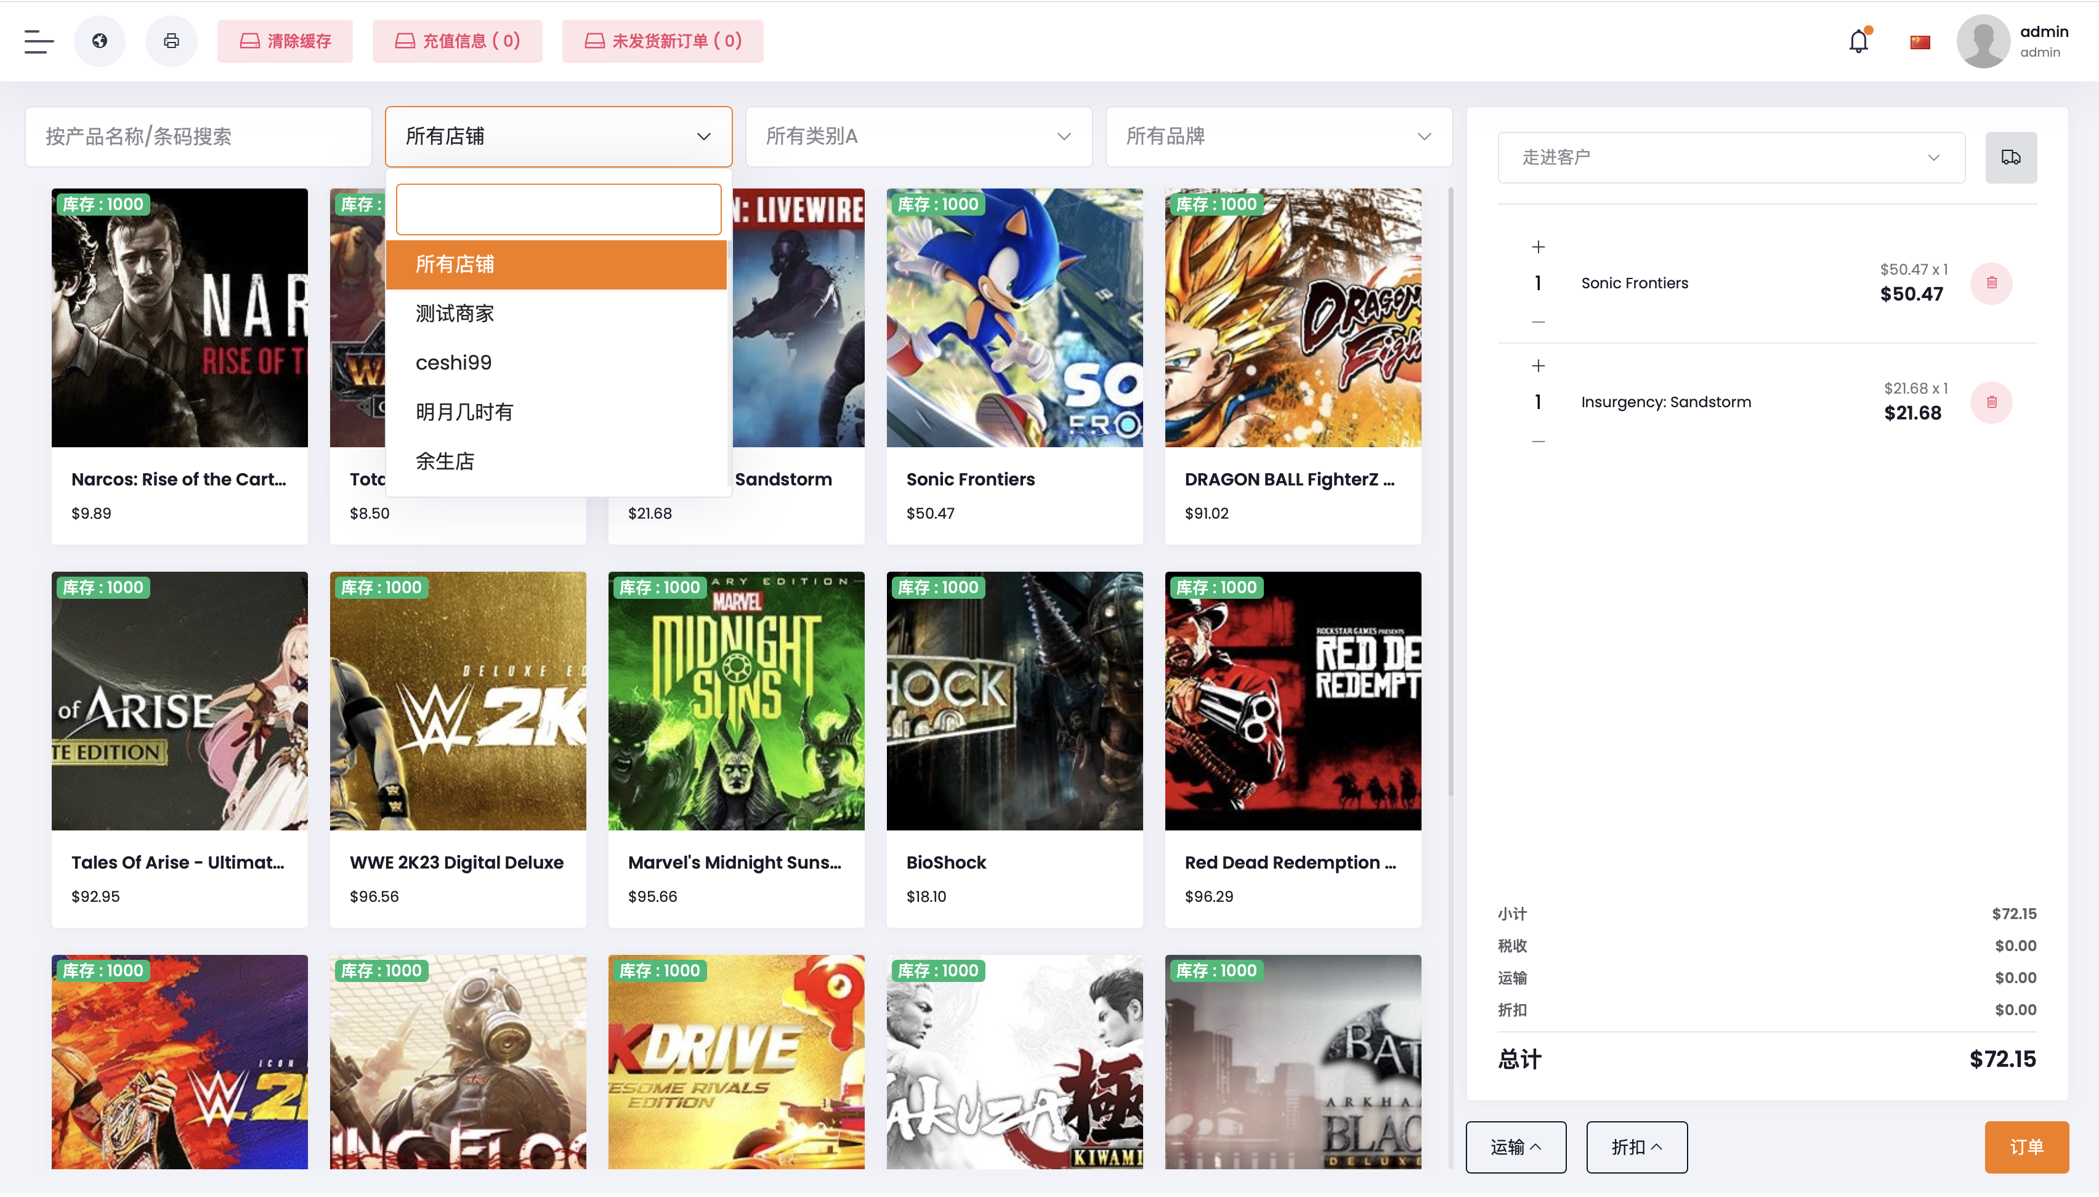Collapse the 所有店铺 store dropdown
2099x1197 pixels.
coord(559,137)
